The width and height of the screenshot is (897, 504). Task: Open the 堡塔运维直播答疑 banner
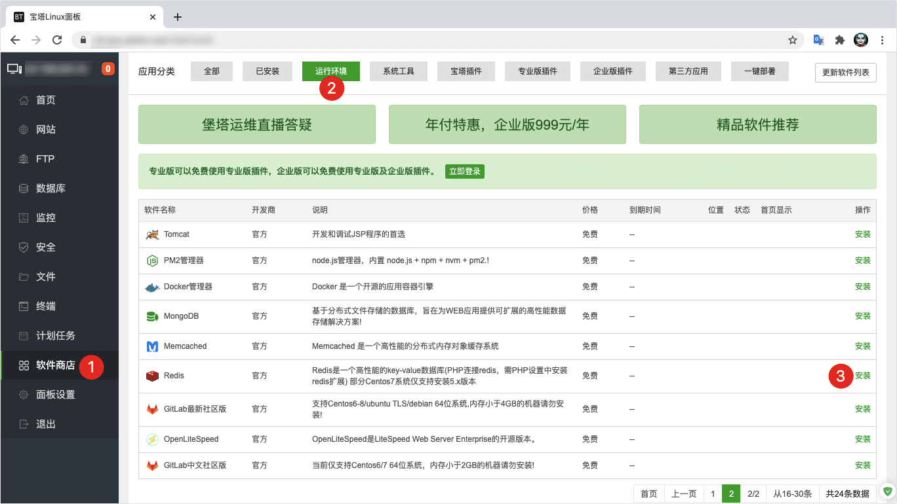tap(257, 124)
